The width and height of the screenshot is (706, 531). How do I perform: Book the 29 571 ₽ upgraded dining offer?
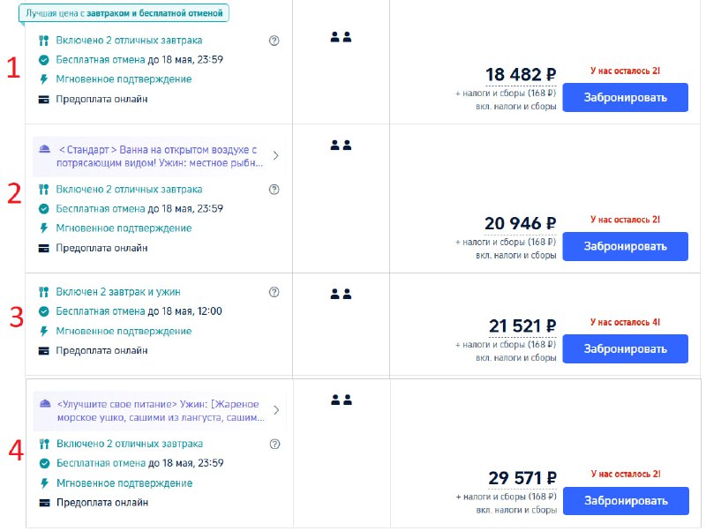[625, 501]
